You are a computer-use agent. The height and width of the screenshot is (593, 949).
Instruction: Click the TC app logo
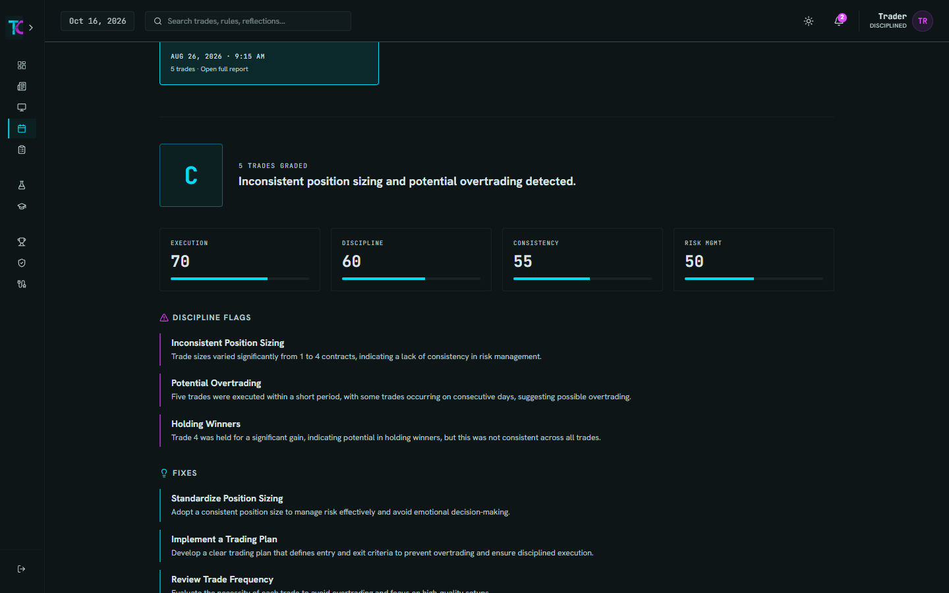(15, 27)
